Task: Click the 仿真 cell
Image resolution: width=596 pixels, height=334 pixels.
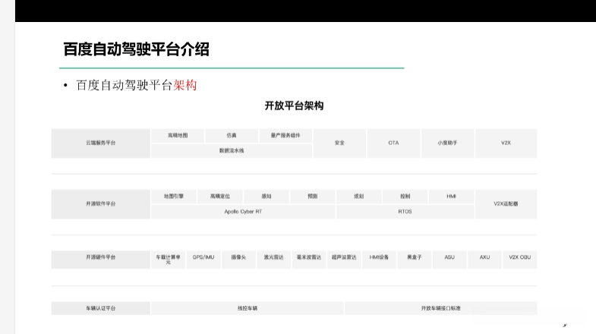Action: point(232,136)
